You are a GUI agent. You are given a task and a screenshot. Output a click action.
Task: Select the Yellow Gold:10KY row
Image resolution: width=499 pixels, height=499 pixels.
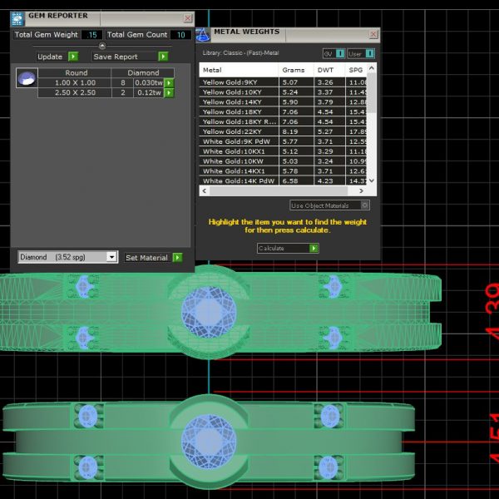point(283,92)
